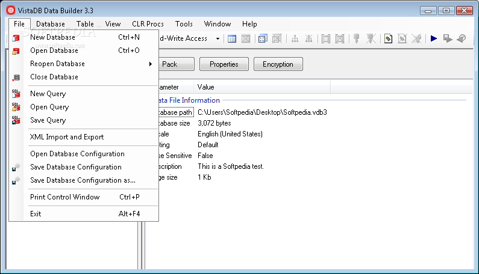This screenshot has height=274, width=479.
Task: Open the View menu
Action: point(113,24)
